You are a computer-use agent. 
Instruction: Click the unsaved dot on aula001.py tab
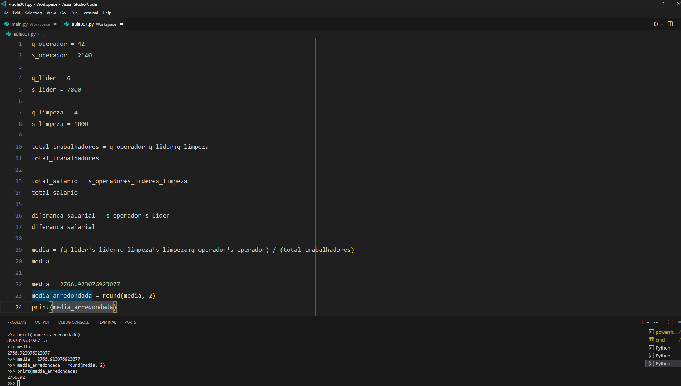click(x=121, y=24)
